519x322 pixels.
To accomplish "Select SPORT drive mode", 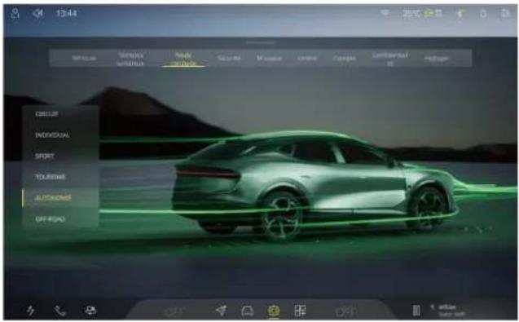I will click(45, 156).
